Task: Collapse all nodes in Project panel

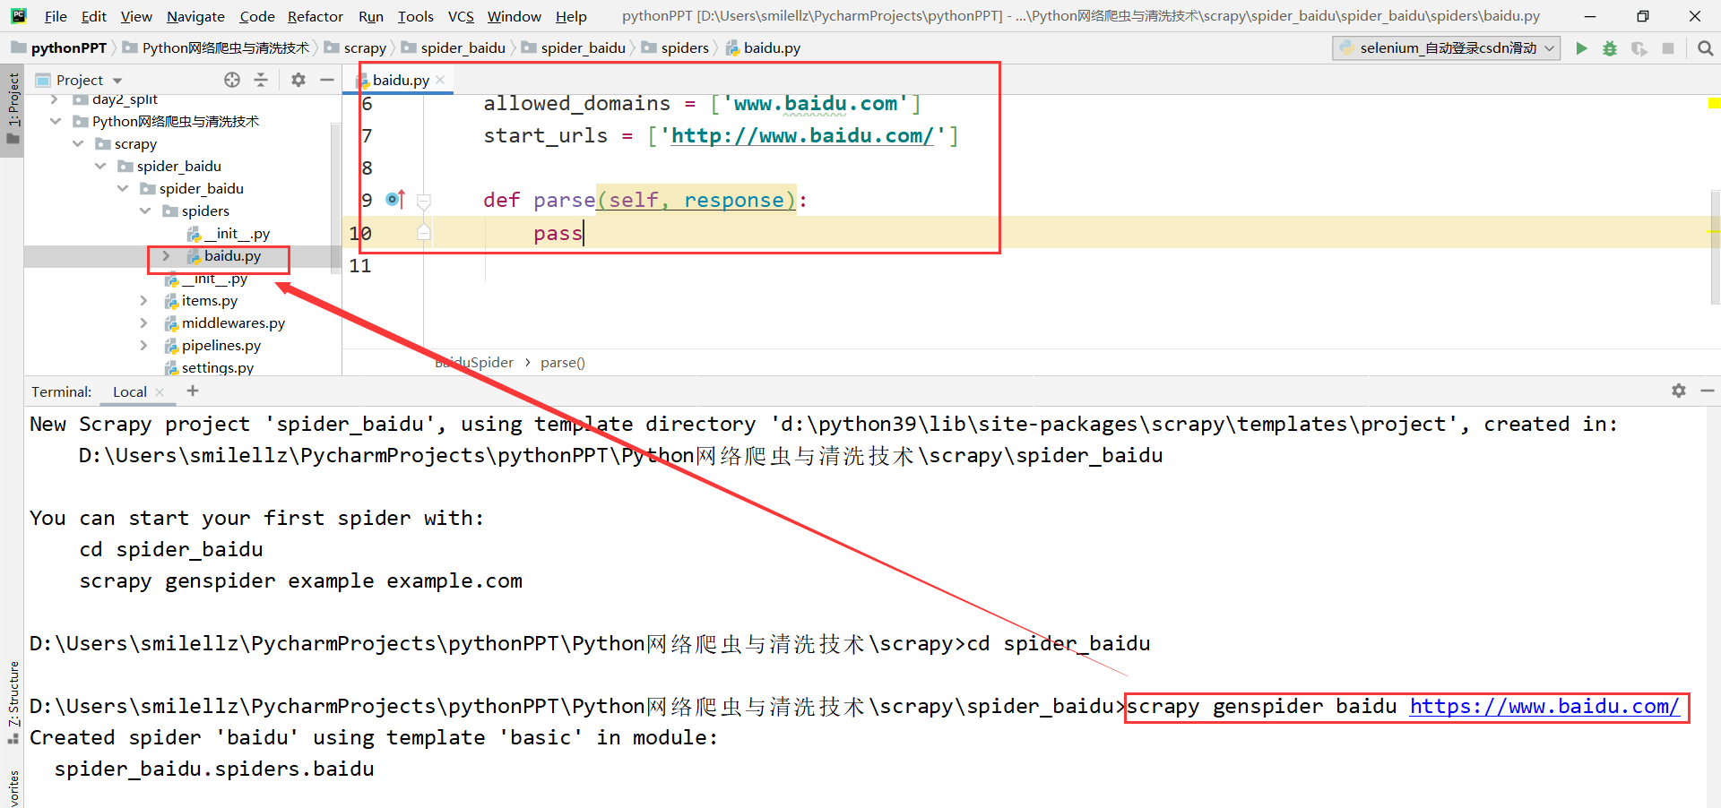Action: (261, 80)
